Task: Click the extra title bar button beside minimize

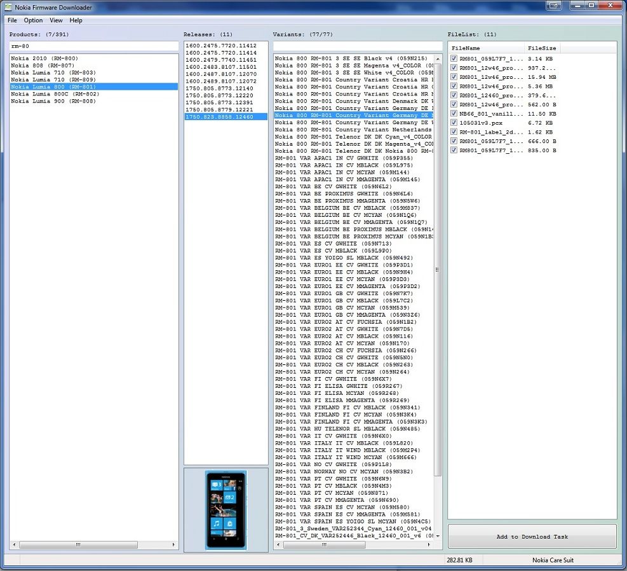Action: coord(554,5)
